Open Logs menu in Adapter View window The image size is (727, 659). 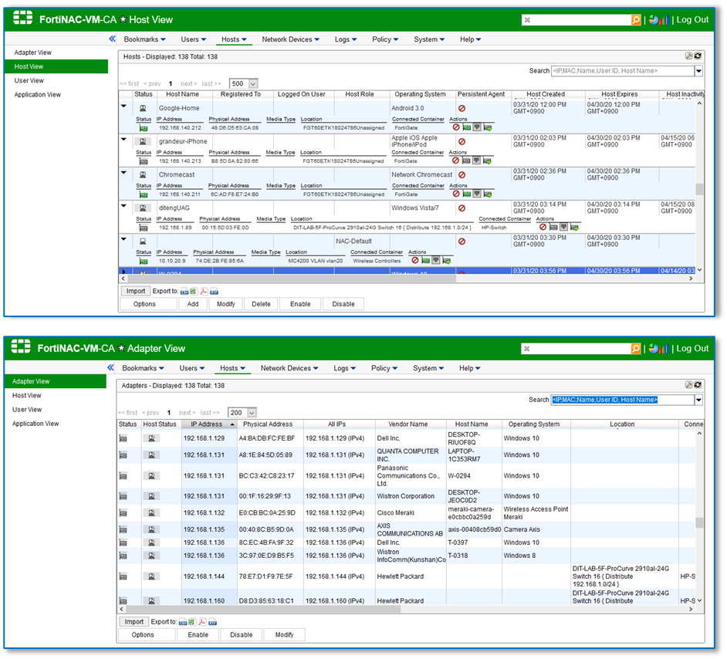pyautogui.click(x=345, y=368)
